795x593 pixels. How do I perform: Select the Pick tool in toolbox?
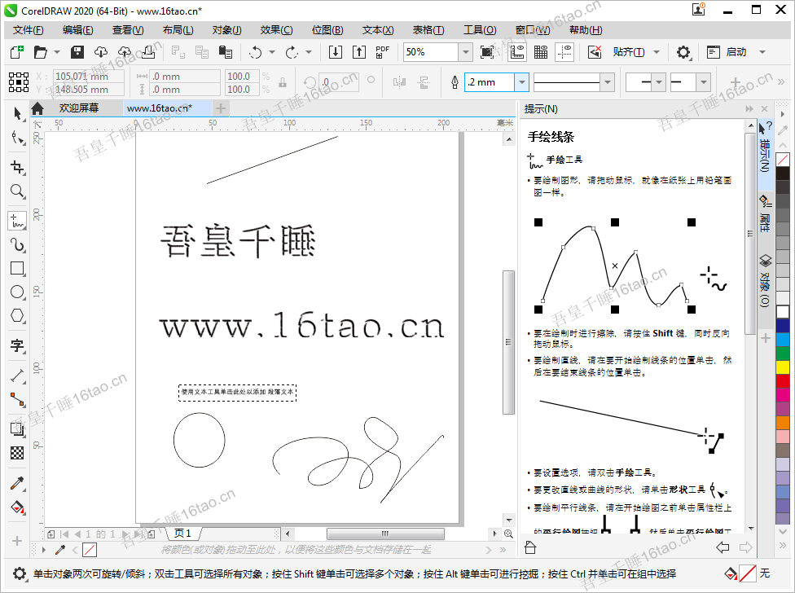pos(17,113)
